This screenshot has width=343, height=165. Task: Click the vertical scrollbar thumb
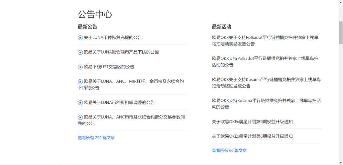(x=341, y=32)
